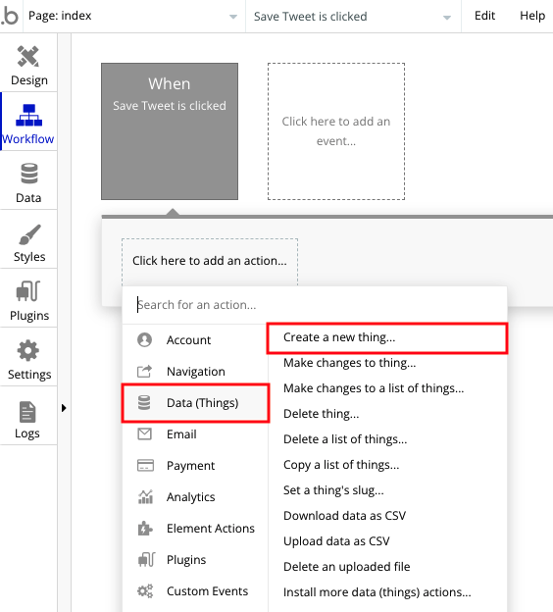
Task: Open the Edit menu
Action: 484,16
